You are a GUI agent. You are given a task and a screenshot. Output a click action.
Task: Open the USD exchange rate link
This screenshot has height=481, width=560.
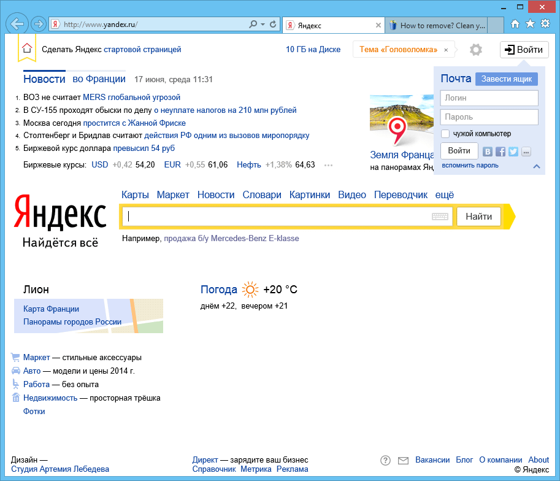(x=99, y=165)
